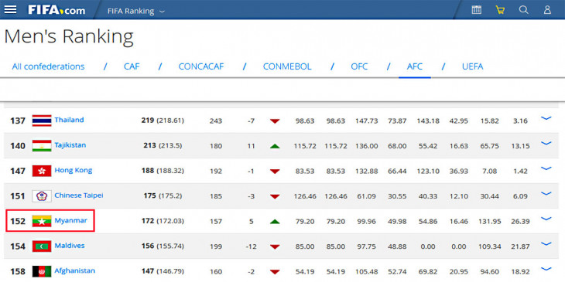Click rank number 158

coord(18,271)
